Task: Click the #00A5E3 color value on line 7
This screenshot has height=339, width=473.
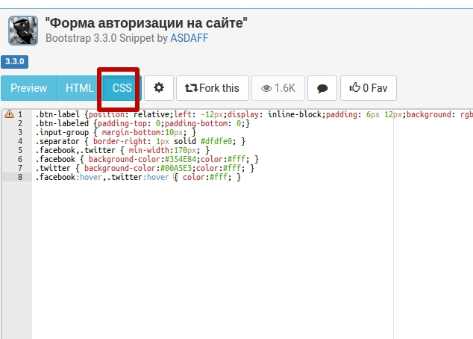Action: coord(176,168)
